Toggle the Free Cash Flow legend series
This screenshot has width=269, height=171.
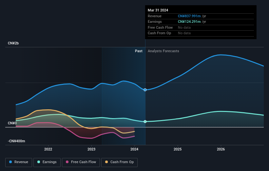click(x=81, y=162)
